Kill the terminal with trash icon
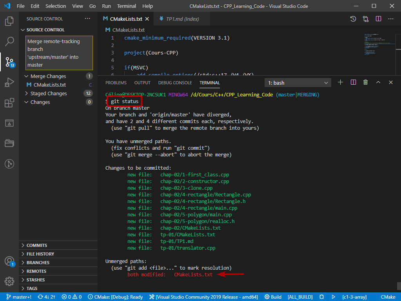Image resolution: width=401 pixels, height=301 pixels. 365,82
